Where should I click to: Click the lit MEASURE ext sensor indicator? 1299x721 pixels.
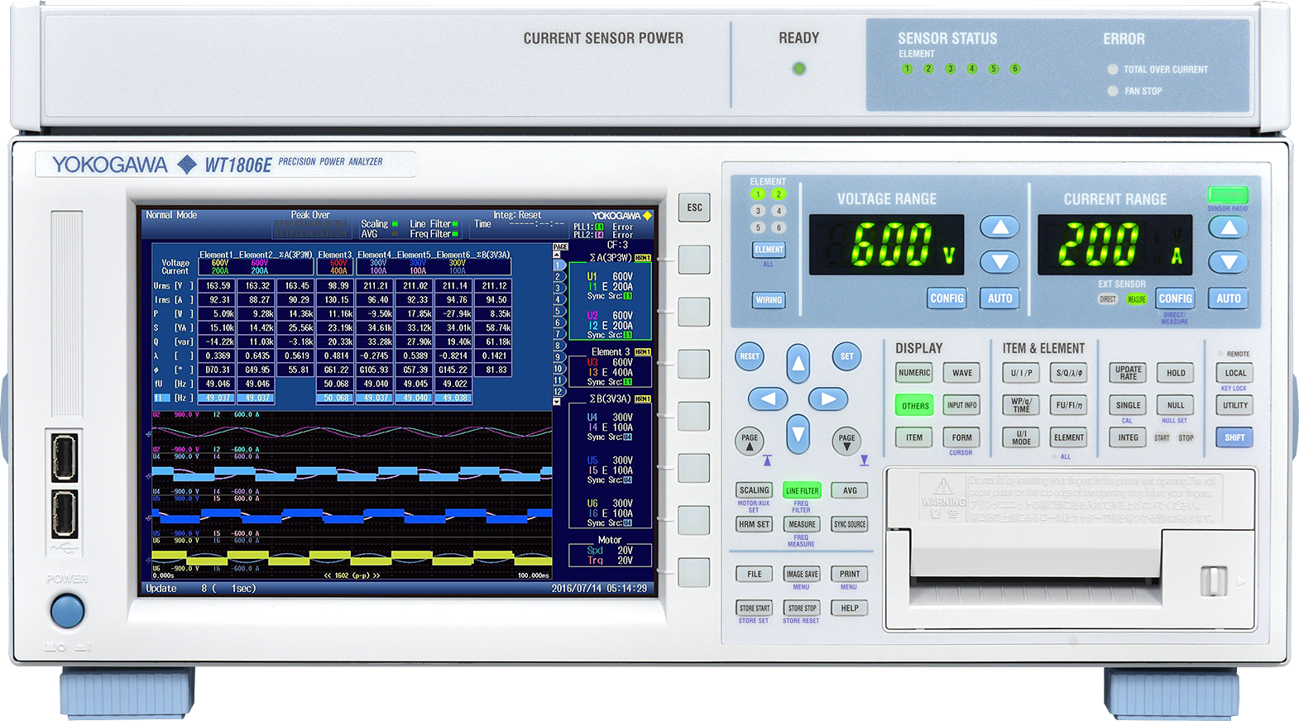pyautogui.click(x=1137, y=299)
